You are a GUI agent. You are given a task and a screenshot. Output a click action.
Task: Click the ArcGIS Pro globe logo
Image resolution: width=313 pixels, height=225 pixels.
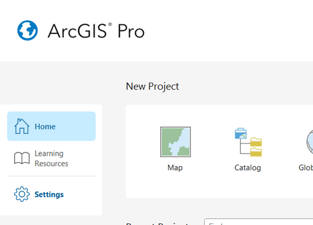28,31
